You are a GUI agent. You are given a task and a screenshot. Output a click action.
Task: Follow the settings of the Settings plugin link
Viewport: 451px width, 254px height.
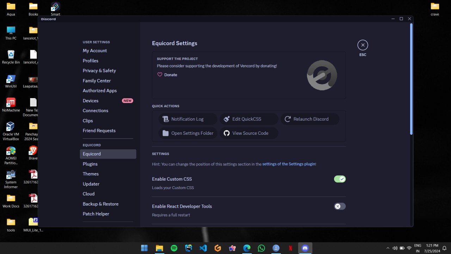pos(289,164)
